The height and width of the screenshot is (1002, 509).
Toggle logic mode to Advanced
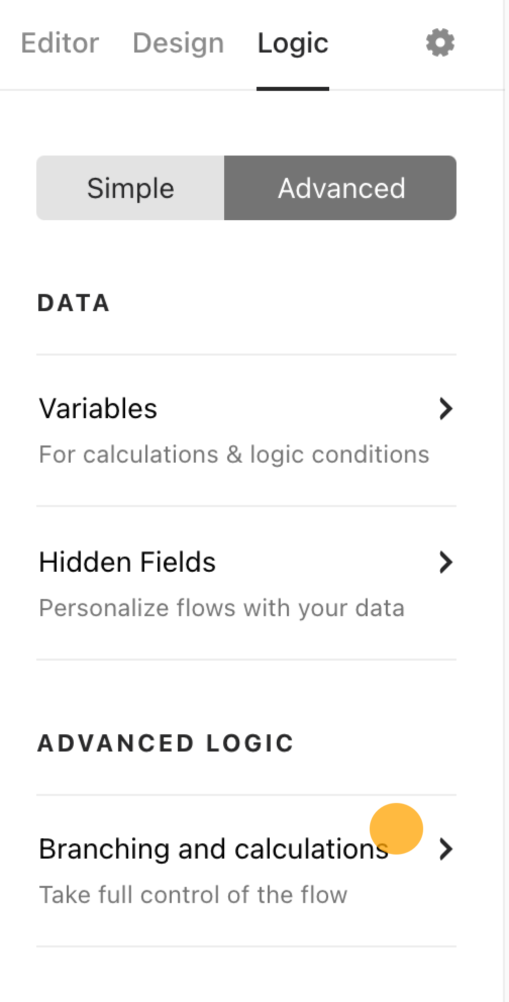pyautogui.click(x=340, y=188)
